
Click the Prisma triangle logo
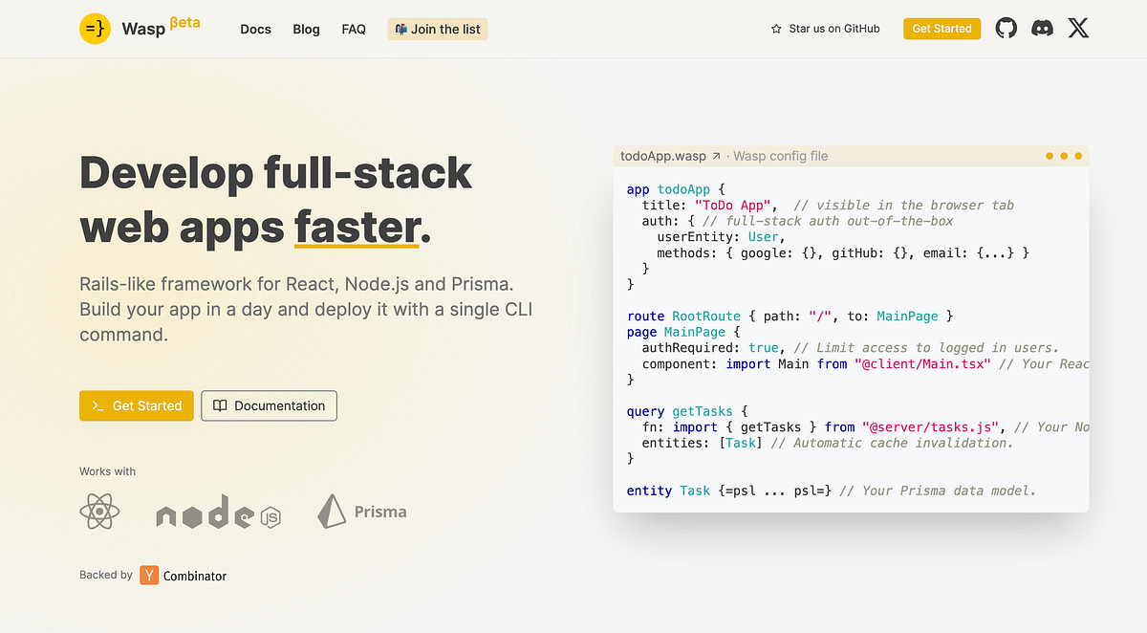[332, 511]
